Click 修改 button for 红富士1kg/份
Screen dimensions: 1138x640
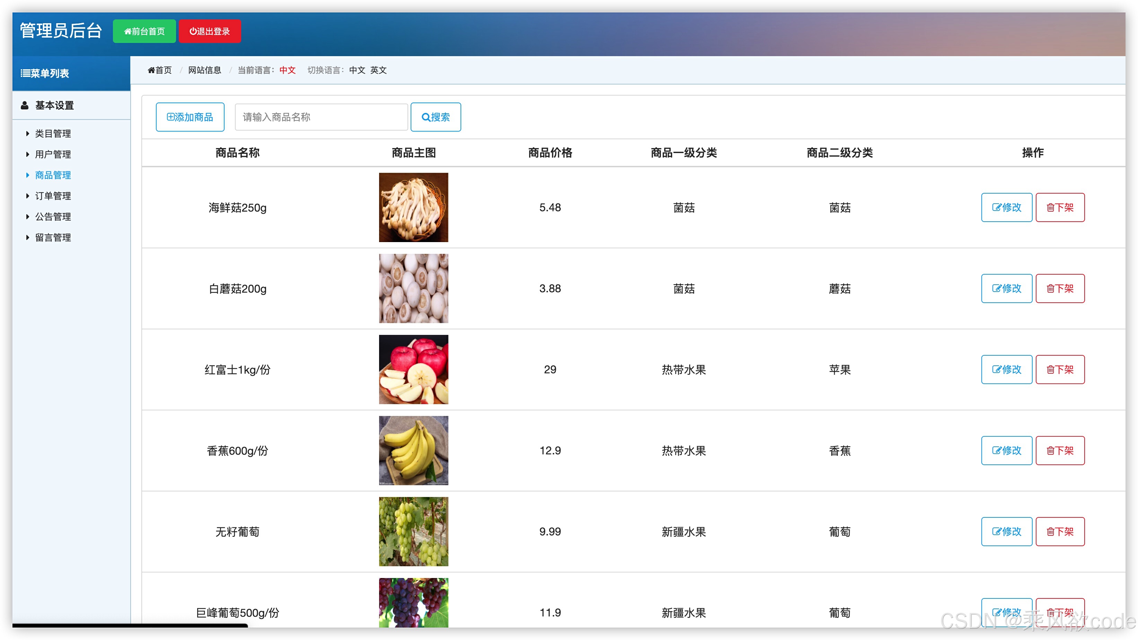tap(1006, 370)
